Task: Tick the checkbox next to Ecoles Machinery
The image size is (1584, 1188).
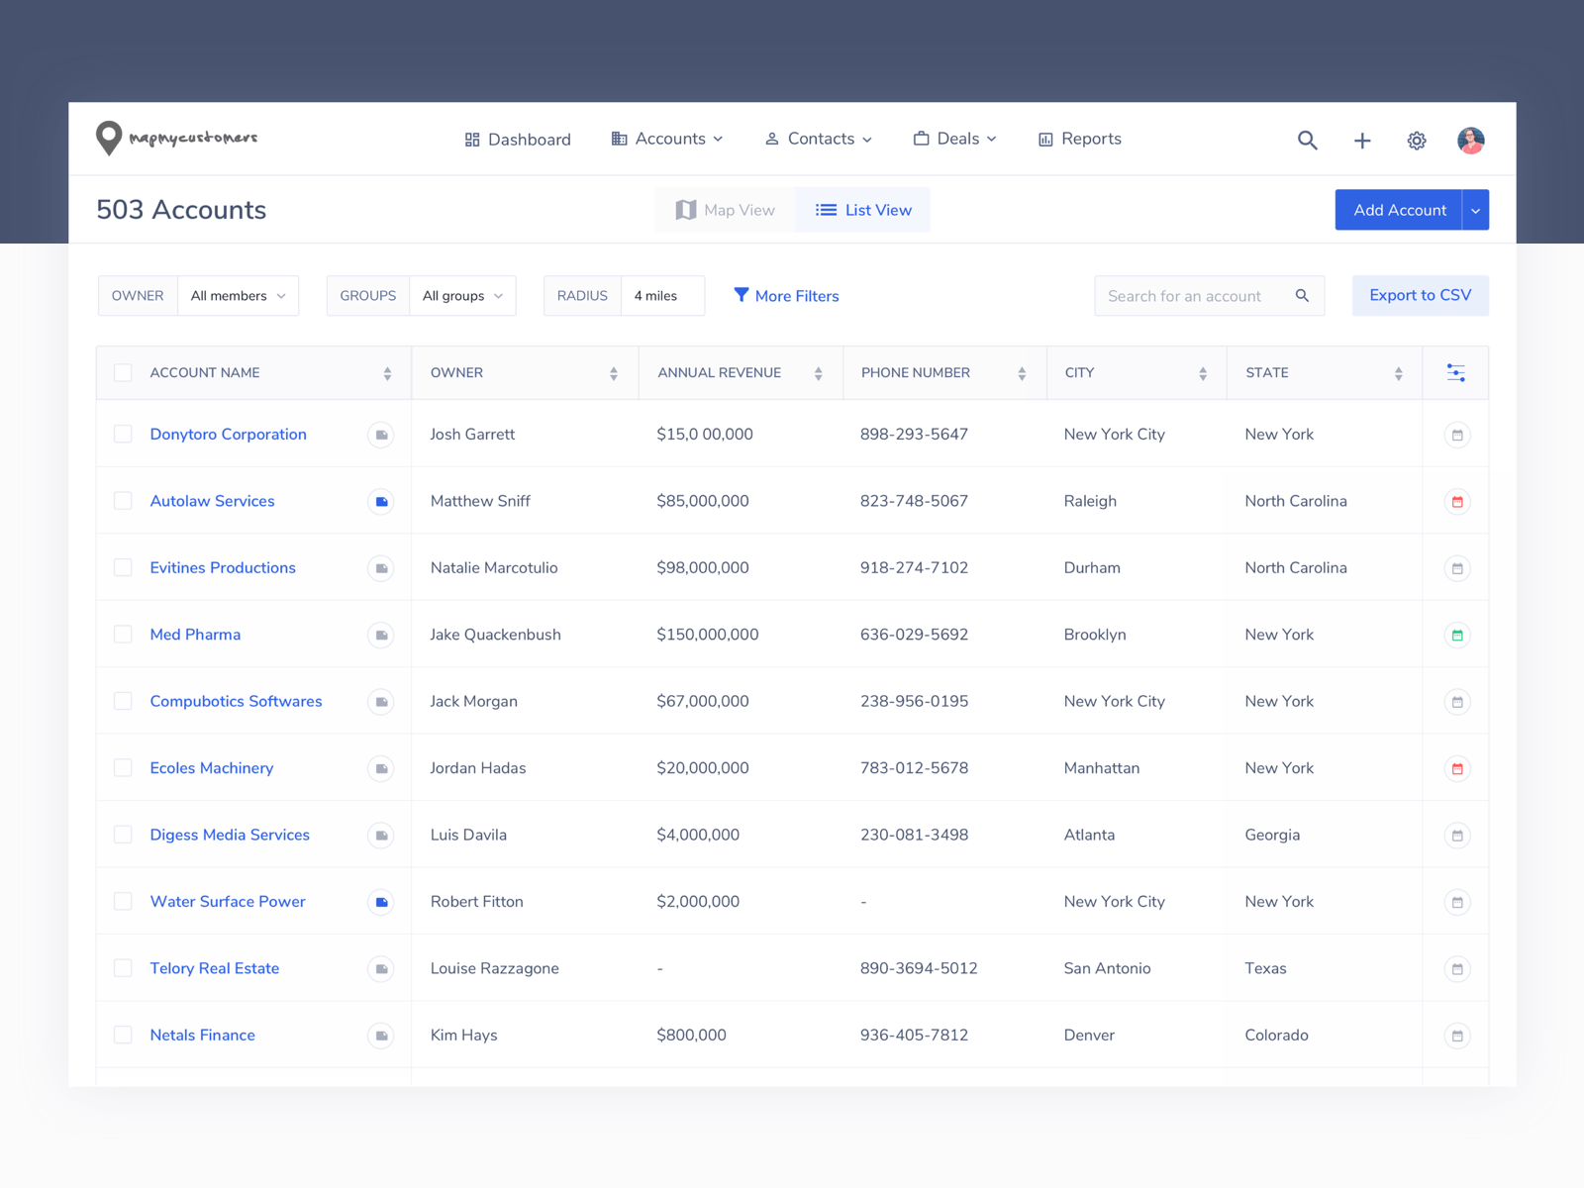Action: (123, 767)
